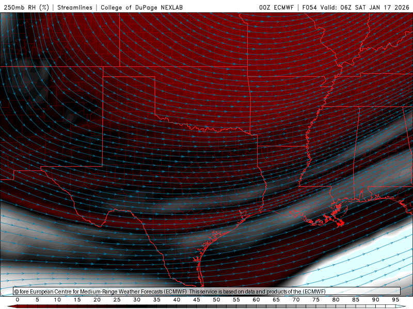Image resolution: width=413 pixels, height=309 pixels.
Task: Click colorbar label "45"
Action: click(x=197, y=300)
